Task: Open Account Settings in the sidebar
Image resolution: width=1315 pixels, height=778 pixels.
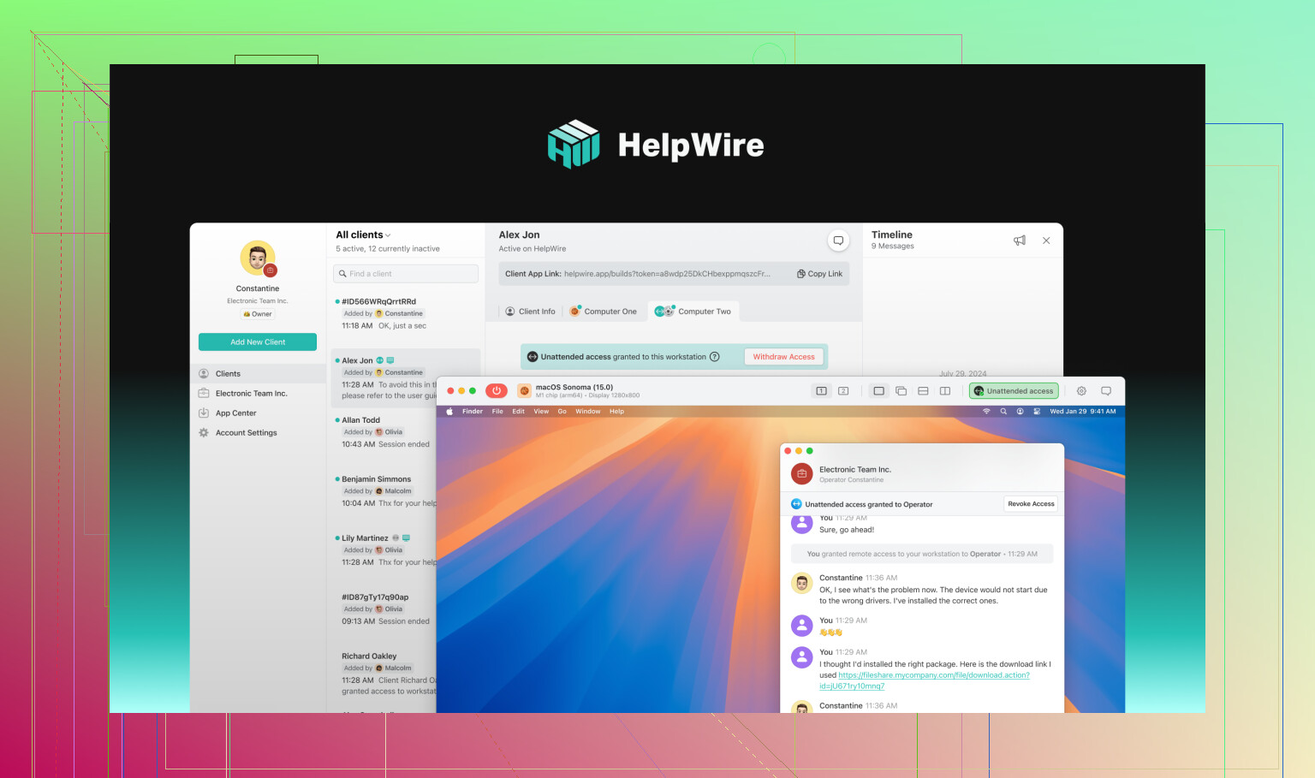Action: click(x=258, y=433)
